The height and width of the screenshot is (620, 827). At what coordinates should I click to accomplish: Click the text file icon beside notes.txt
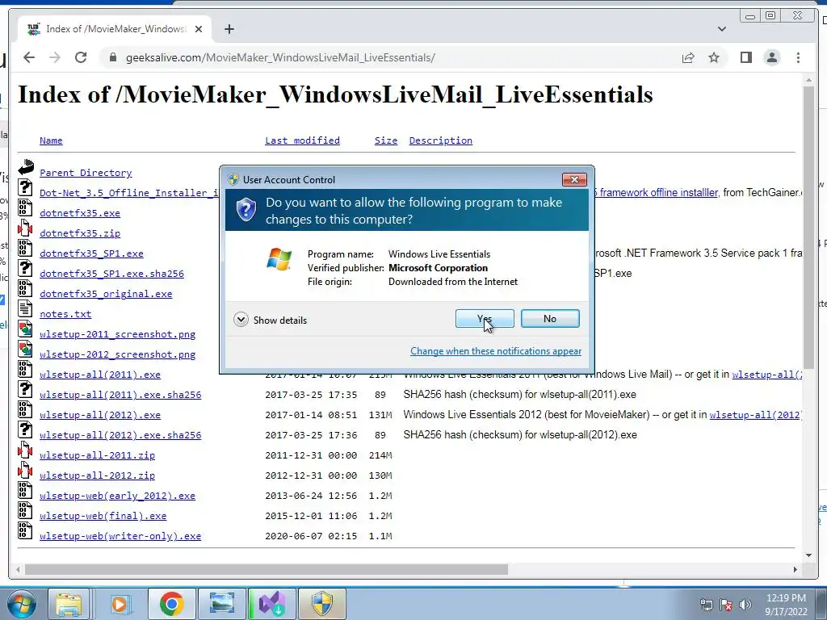coord(25,308)
